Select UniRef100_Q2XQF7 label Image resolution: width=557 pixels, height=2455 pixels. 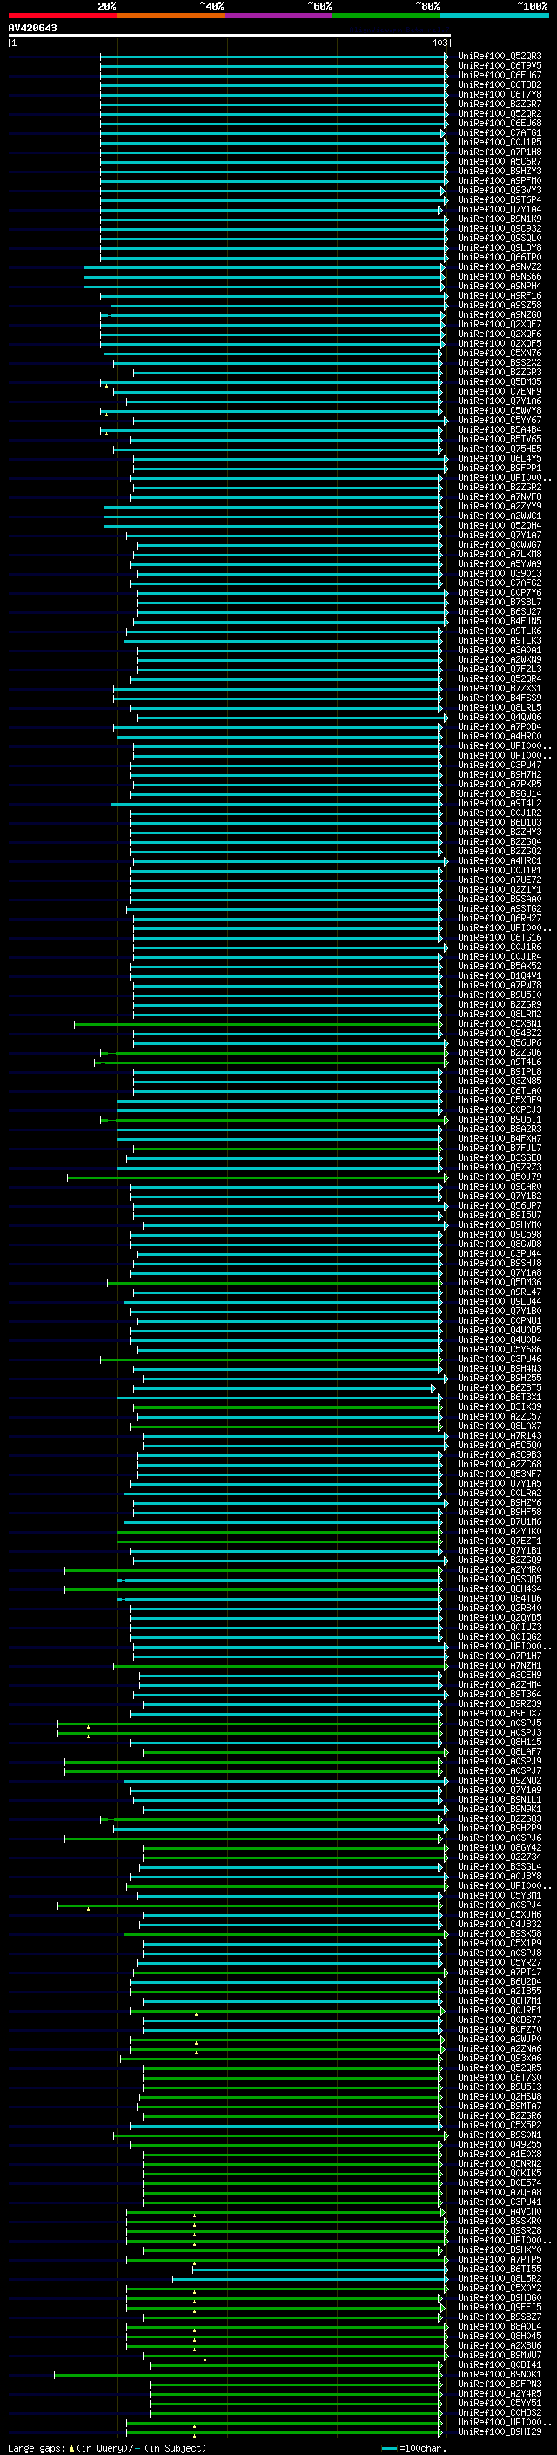coord(499,324)
